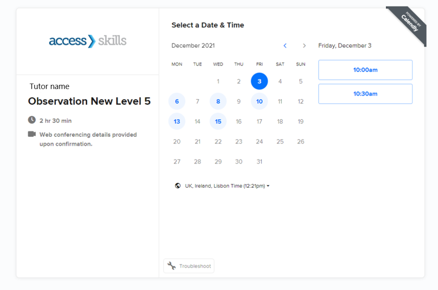This screenshot has width=438, height=290.
Task: Click the MON column header
Action: [177, 64]
